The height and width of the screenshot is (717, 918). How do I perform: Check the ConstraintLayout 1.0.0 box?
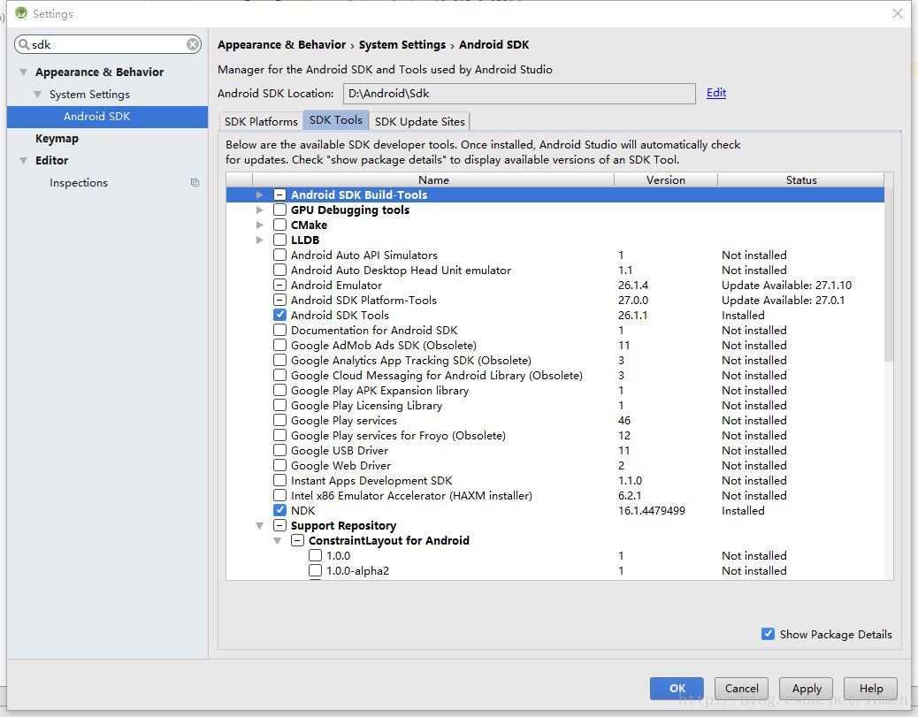coord(315,555)
